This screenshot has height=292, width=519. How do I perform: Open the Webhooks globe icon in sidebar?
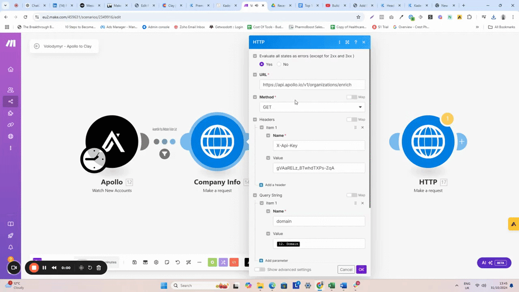pyautogui.click(x=11, y=136)
